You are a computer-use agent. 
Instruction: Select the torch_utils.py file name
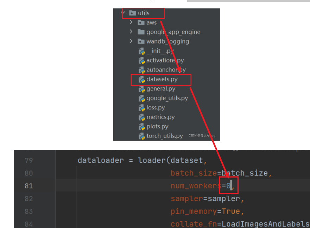pos(165,136)
